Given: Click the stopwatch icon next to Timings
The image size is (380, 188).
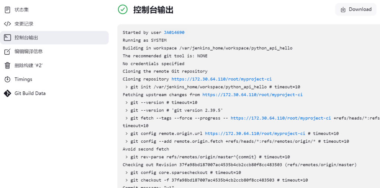Looking at the screenshot, I should tap(7, 80).
